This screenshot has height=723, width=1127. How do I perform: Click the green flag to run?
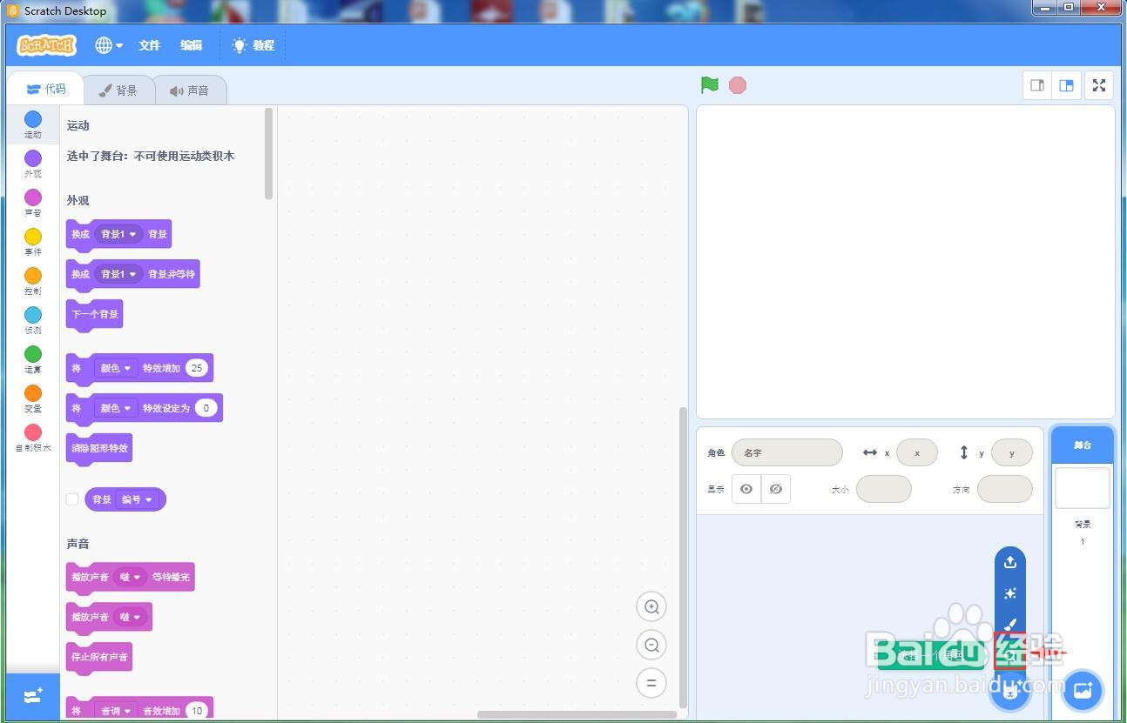[x=710, y=85]
